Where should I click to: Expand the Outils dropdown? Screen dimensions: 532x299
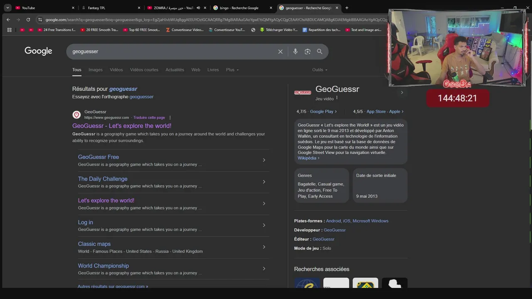(x=320, y=70)
